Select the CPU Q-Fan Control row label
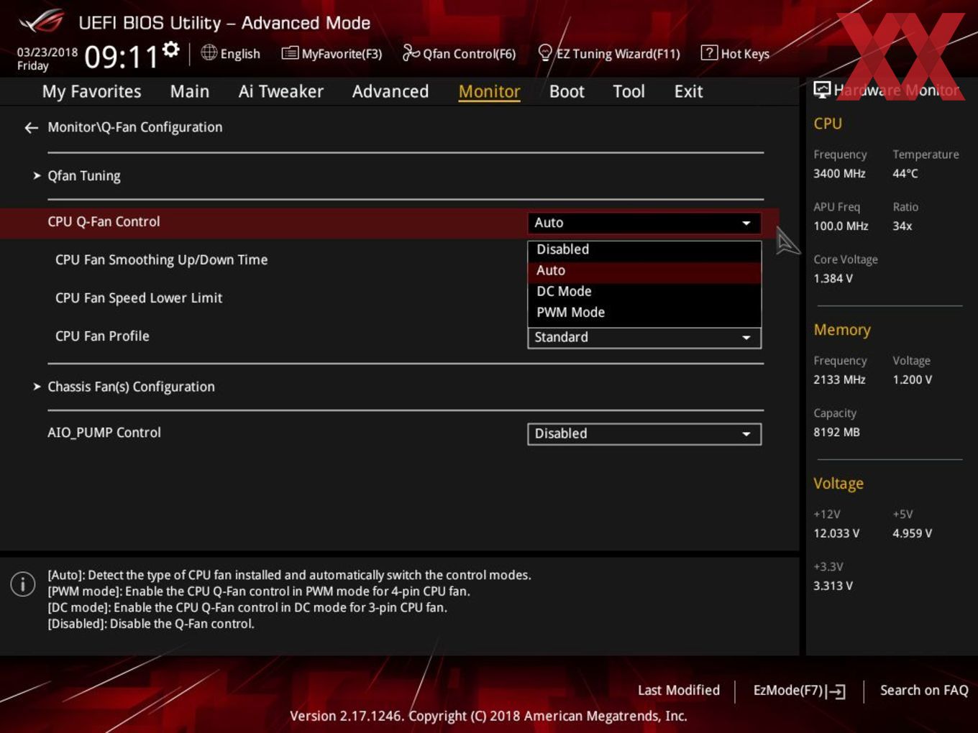The image size is (978, 733). [104, 222]
